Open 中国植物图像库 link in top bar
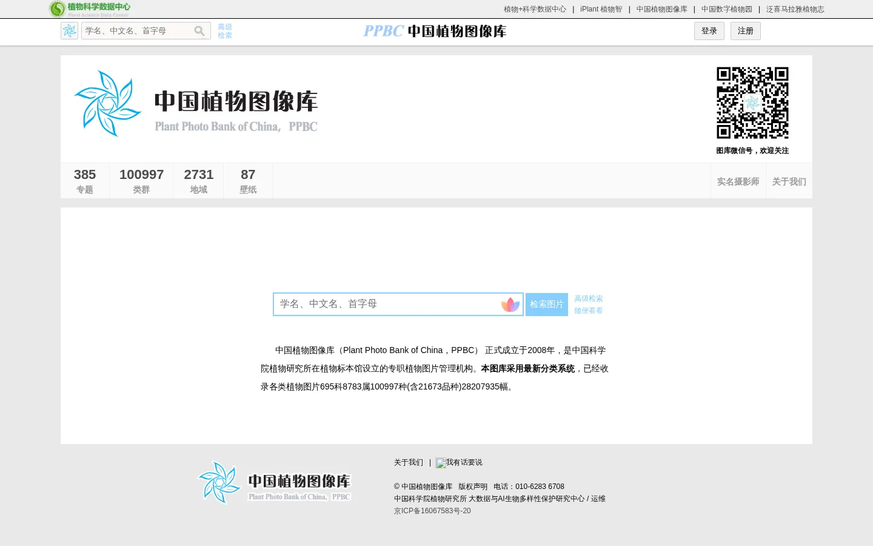This screenshot has width=873, height=546. point(662,9)
